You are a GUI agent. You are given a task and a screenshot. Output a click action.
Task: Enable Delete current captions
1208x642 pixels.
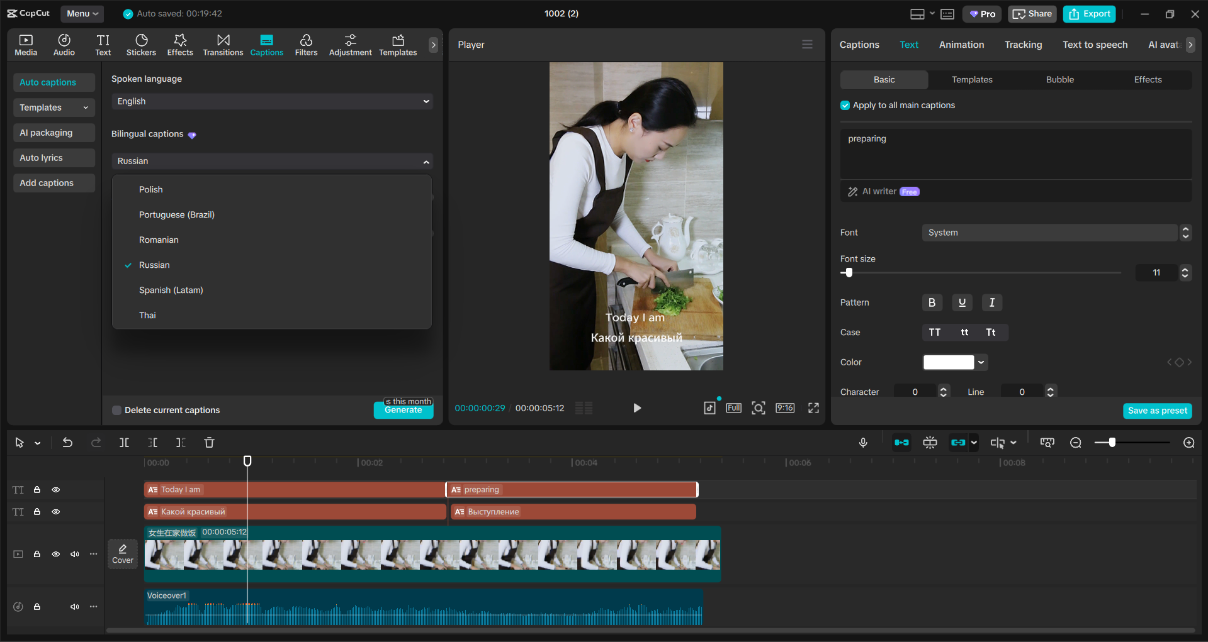(x=116, y=410)
